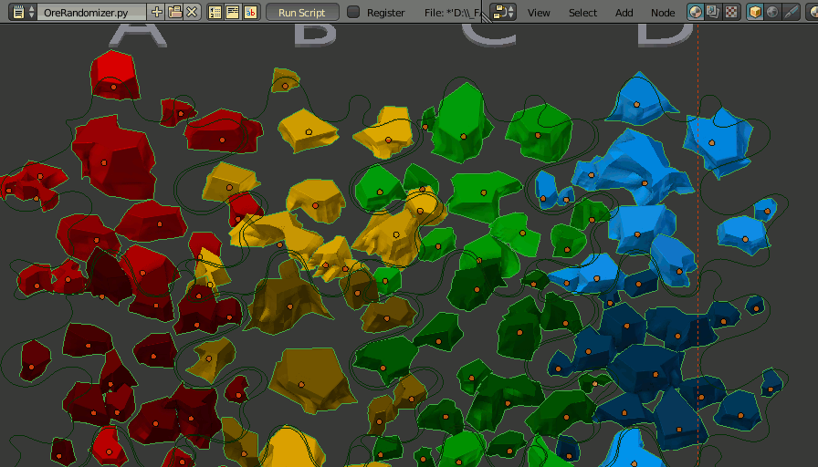Screen dimensions: 818x467
Task: Switch to compositing nodes tree type
Action: click(713, 12)
